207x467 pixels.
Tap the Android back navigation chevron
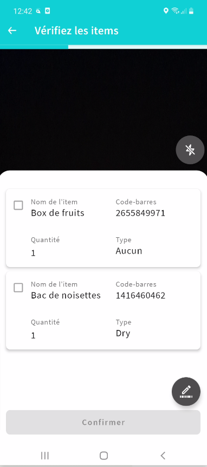coord(163,456)
